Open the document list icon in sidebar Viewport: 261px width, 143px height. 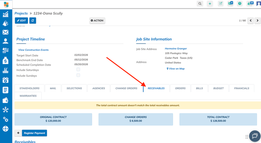point(5,90)
